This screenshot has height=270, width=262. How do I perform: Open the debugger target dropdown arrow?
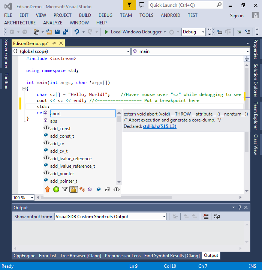(165, 32)
